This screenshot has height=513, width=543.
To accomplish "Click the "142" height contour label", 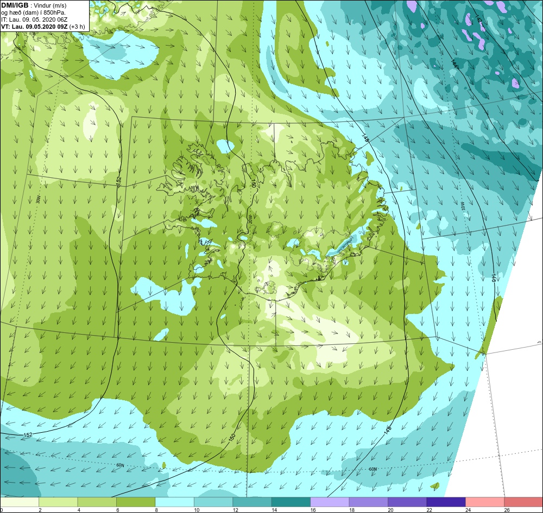I will coord(478,20).
